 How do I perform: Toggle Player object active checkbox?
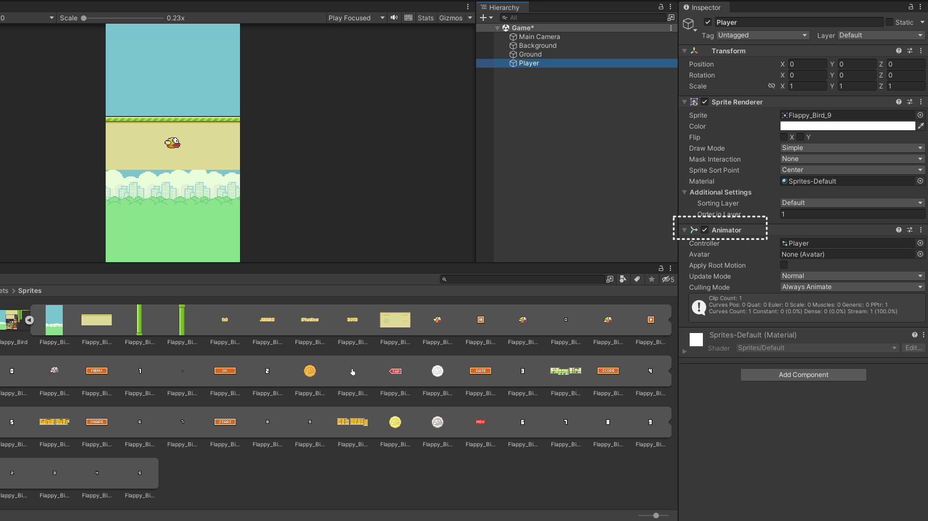click(708, 22)
